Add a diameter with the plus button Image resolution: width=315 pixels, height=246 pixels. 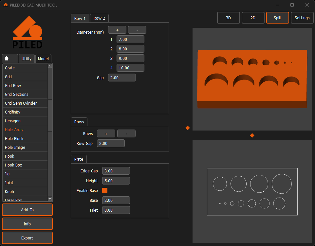(117, 30)
